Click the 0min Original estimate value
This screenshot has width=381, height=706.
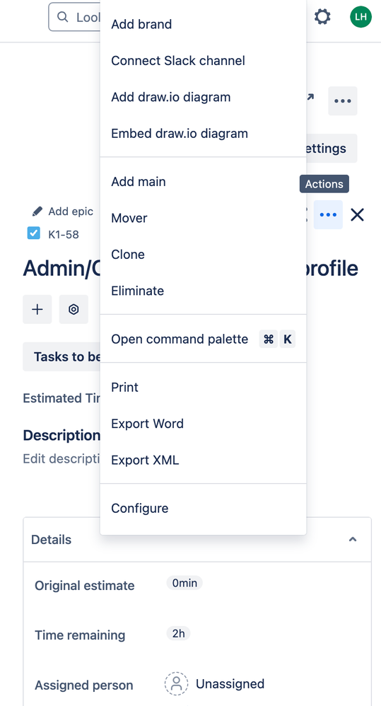184,583
